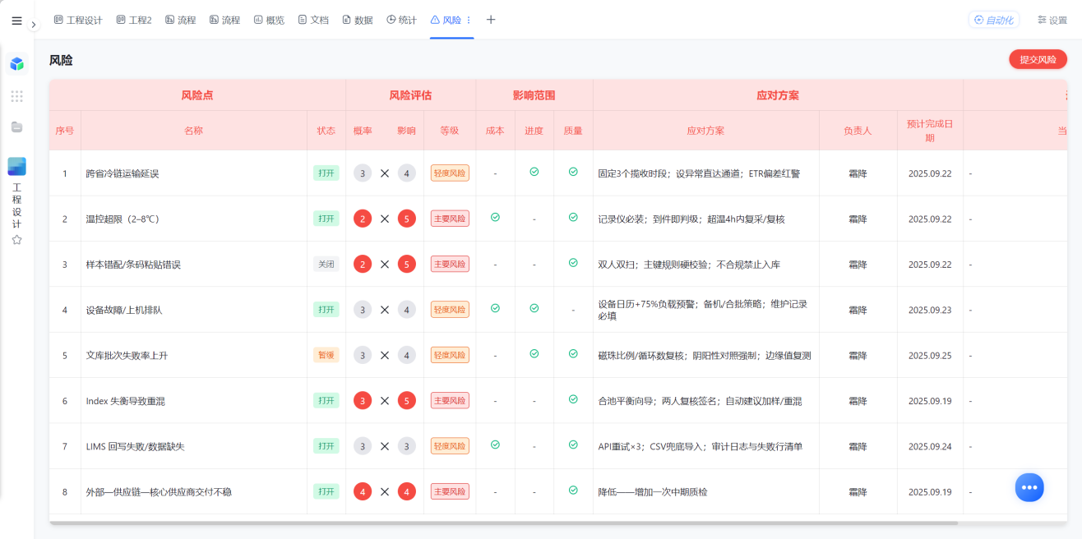Click the due date 2025.09.23
This screenshot has height=539, width=1082.
[930, 310]
